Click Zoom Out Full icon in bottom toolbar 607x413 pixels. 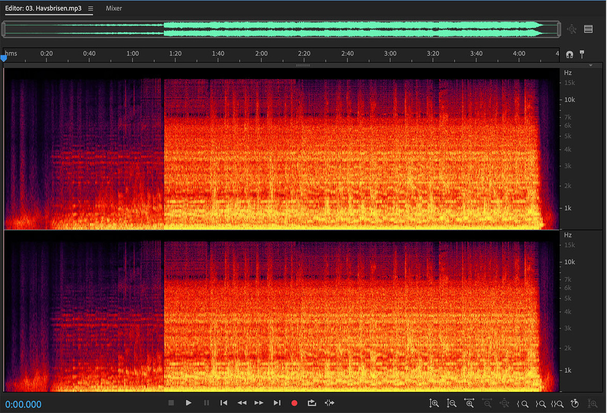504,403
